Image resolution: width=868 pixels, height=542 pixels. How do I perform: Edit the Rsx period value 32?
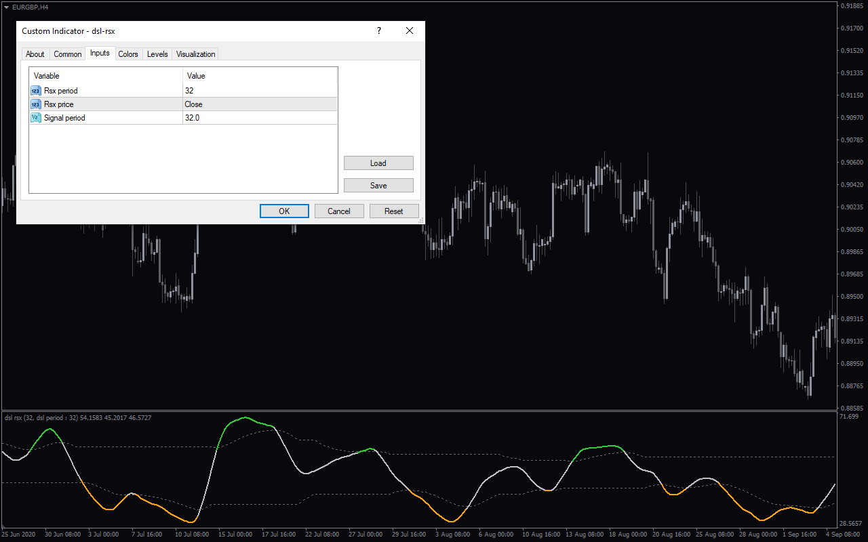260,91
